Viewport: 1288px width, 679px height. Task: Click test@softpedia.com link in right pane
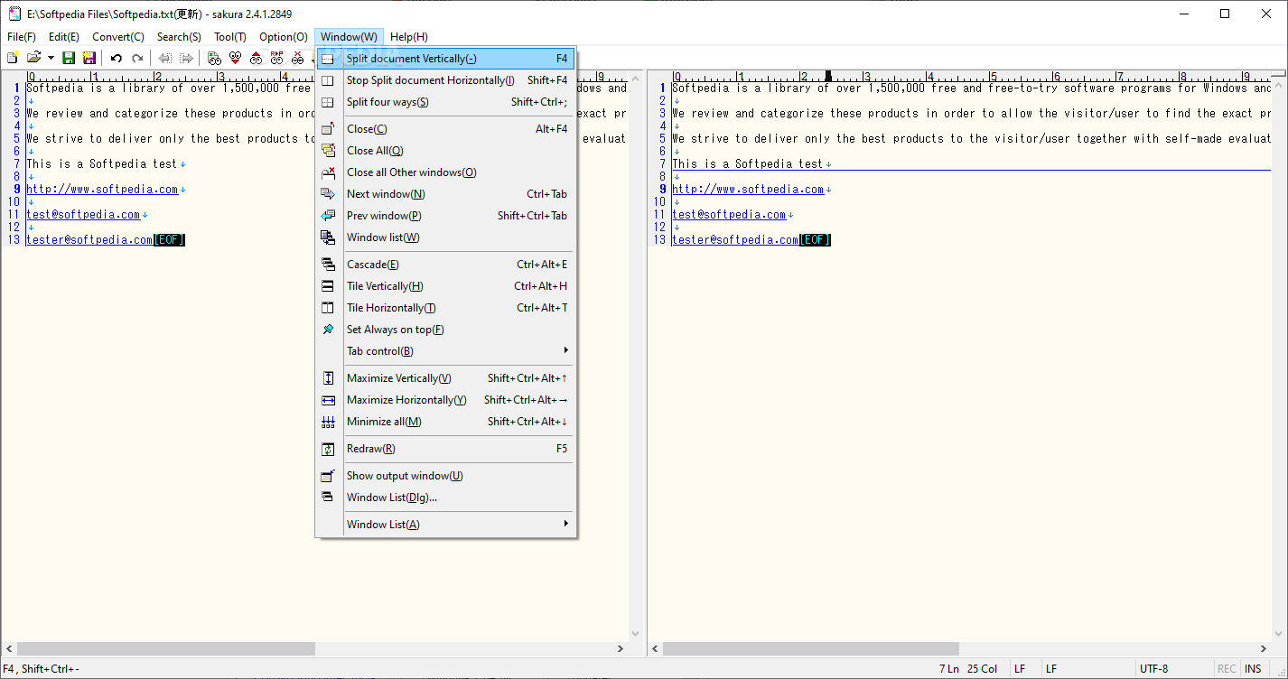coord(729,215)
